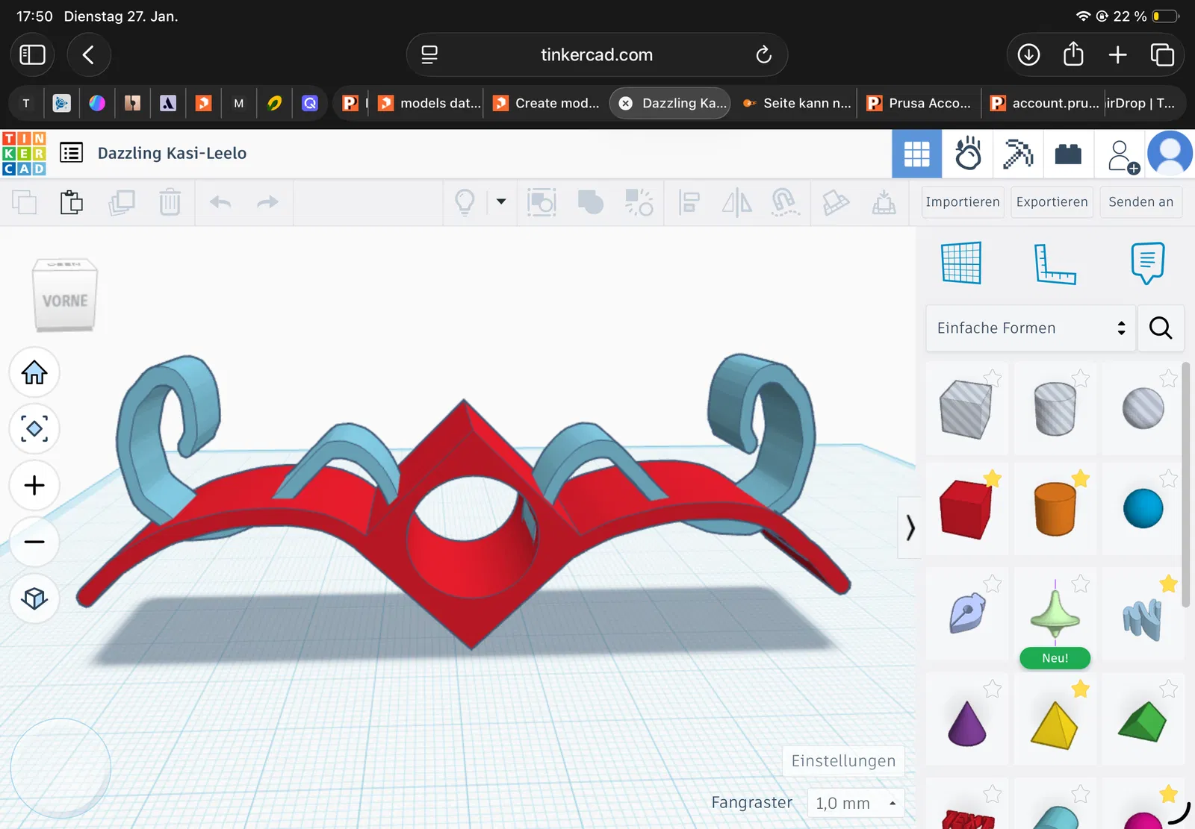Screen dimensions: 1195x829
Task: Select the Notes tool
Action: (1147, 263)
